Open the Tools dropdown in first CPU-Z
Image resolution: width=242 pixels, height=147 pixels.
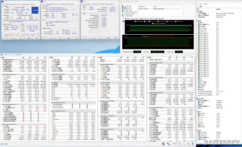pyautogui.click(x=22, y=38)
